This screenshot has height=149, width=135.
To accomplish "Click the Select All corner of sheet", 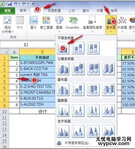I will [x=5, y=51].
